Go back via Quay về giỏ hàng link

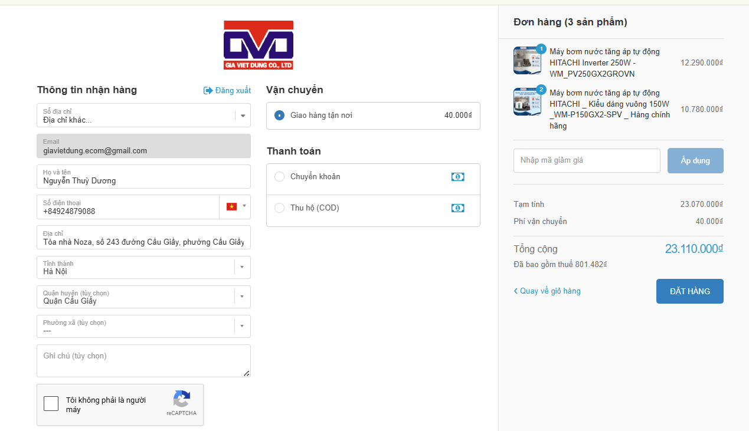tap(547, 291)
